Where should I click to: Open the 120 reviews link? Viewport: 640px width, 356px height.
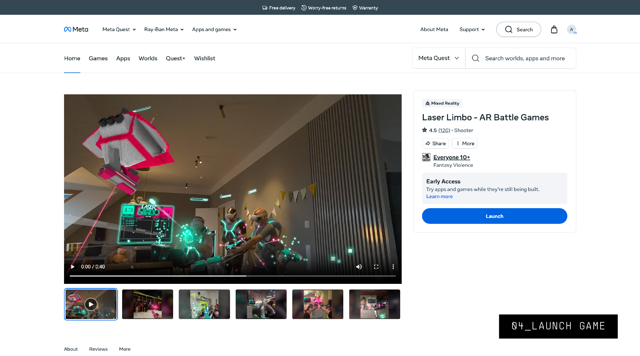[x=444, y=130]
